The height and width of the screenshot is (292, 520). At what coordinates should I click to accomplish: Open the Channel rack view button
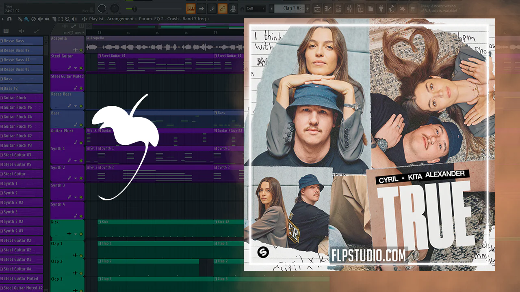(339, 8)
